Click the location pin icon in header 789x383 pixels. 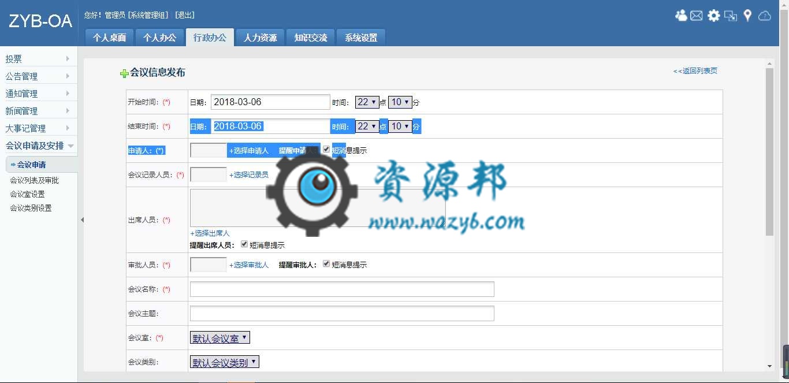747,16
